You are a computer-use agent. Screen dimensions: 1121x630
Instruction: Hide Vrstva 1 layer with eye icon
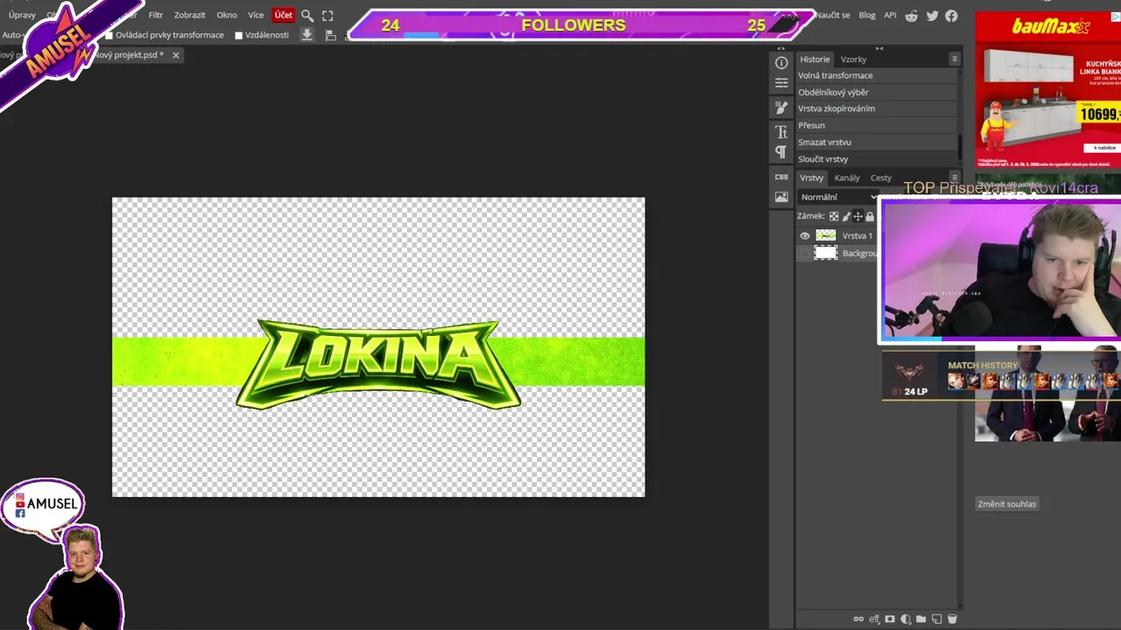(805, 235)
